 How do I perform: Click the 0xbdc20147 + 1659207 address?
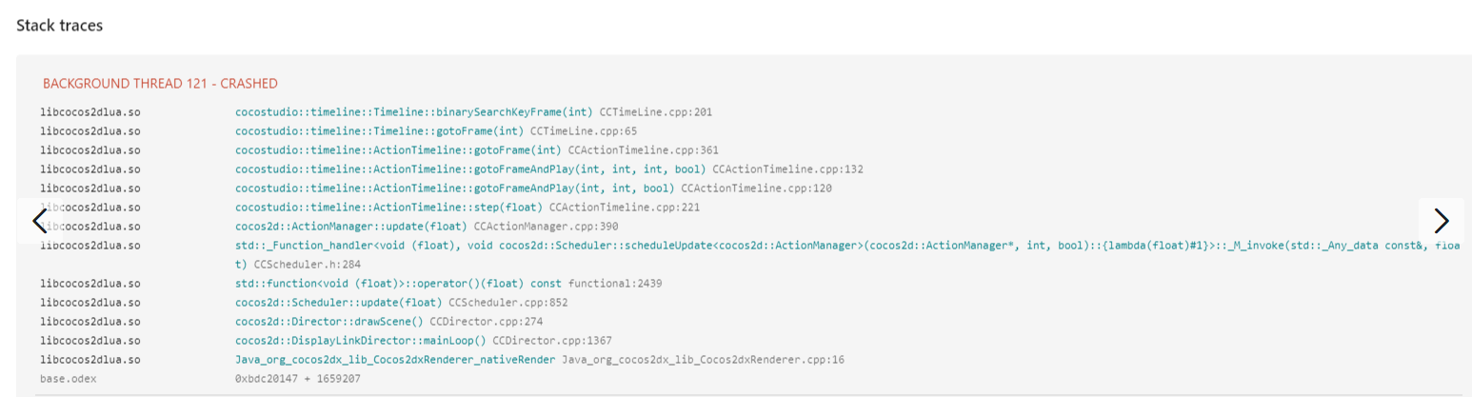[298, 379]
